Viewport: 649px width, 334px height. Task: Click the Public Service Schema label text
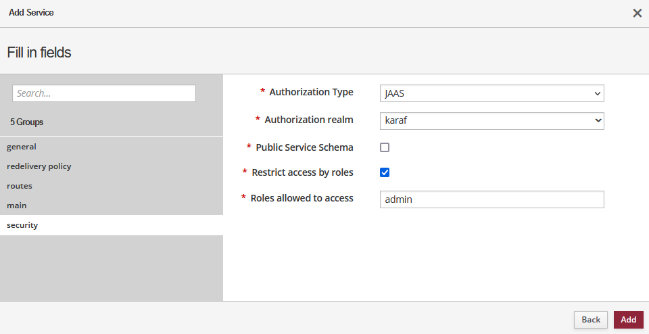(x=304, y=147)
